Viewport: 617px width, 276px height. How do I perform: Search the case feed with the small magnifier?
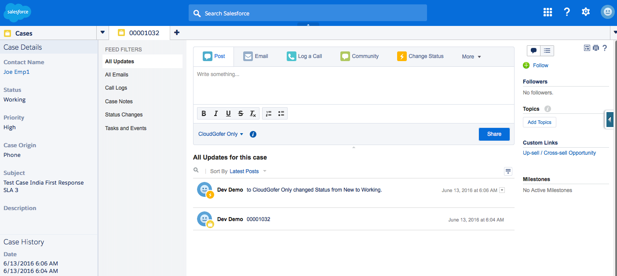click(196, 170)
